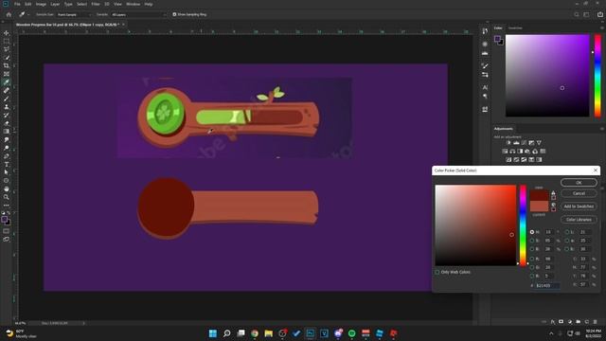Click Add to Swatches button
Screen dimensions: 606x341
click(x=579, y=206)
